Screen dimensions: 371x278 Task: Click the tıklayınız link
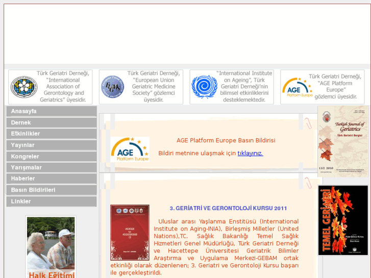coord(251,154)
